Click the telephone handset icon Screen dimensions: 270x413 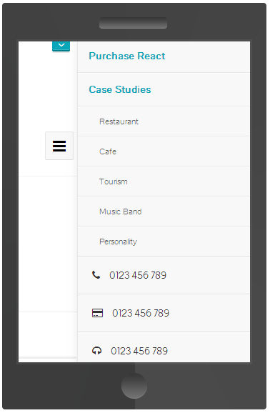pos(96,275)
